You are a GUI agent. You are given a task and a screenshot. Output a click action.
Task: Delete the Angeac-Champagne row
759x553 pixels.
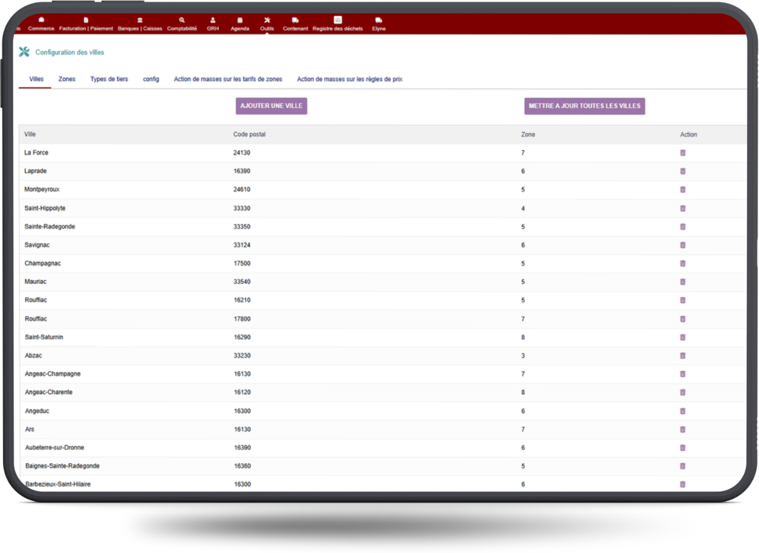(x=682, y=374)
